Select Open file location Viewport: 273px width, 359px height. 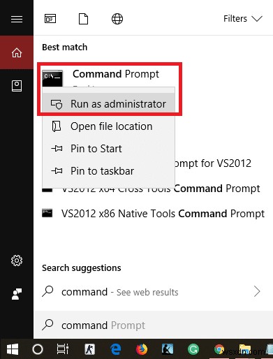108,126
